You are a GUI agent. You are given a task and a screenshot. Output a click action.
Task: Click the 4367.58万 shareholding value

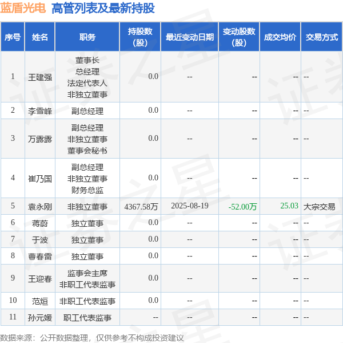pyautogui.click(x=141, y=207)
